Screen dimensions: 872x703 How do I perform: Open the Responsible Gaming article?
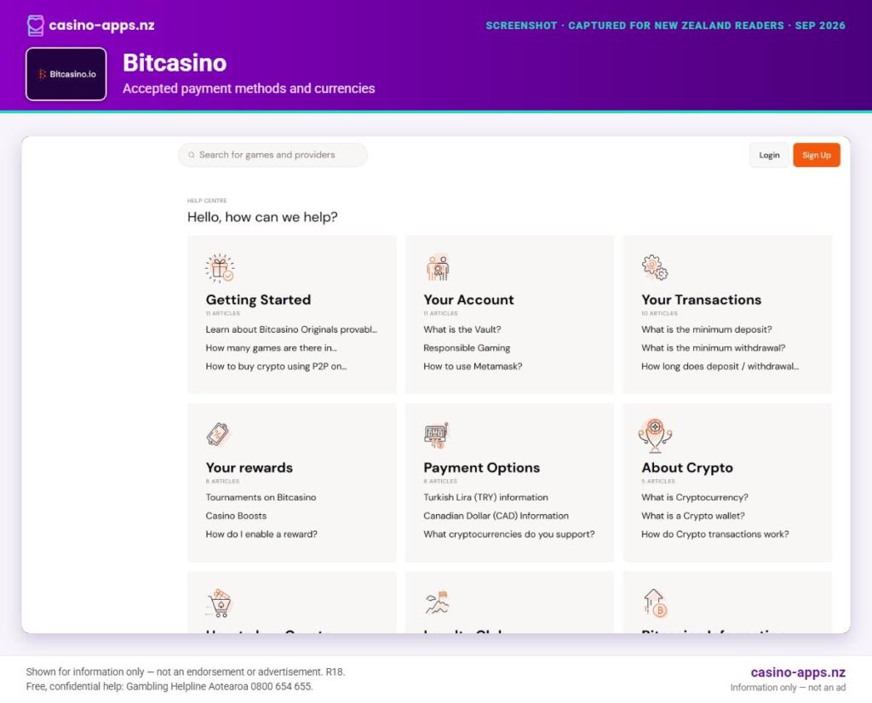467,348
